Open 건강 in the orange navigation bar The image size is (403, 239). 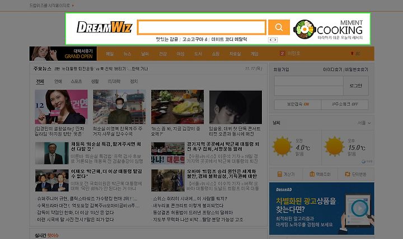pyautogui.click(x=163, y=54)
